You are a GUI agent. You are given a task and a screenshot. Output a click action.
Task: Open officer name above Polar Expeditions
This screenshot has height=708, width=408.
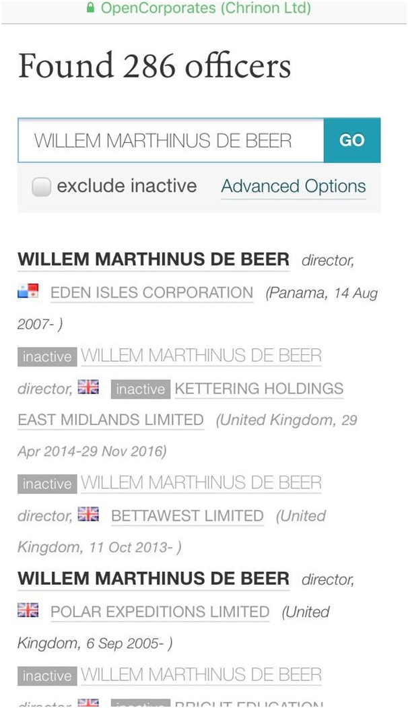[154, 579]
